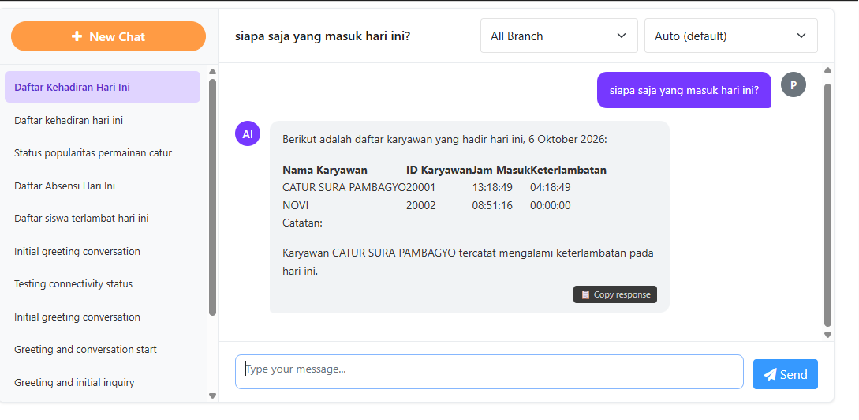Click the AI avatar icon

coord(248,133)
